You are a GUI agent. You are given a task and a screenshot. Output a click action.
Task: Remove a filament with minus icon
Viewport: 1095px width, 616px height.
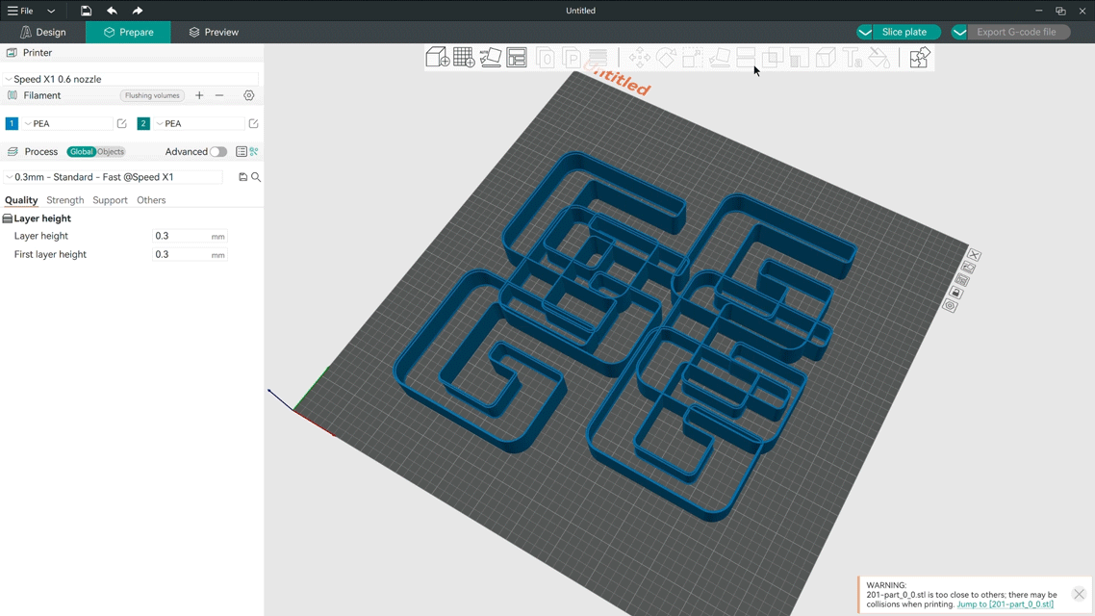coord(219,95)
